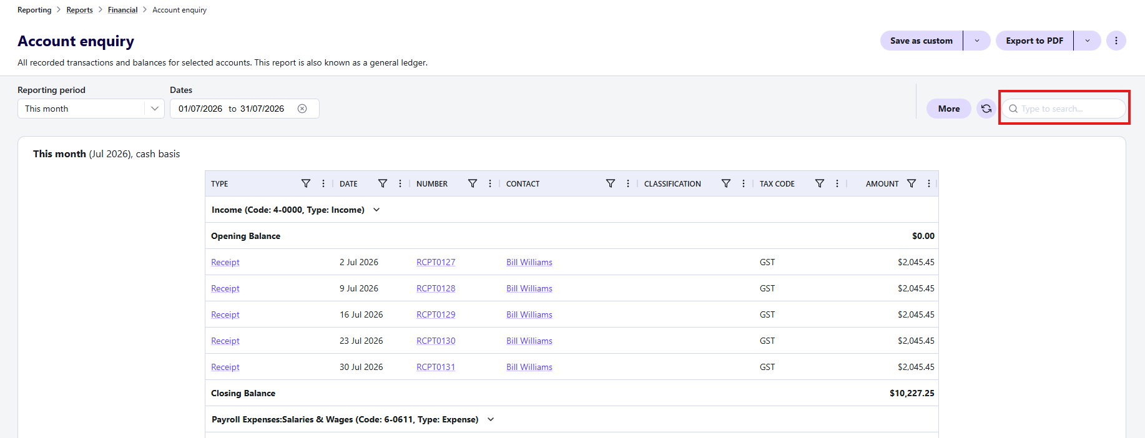Open TAX CODE column options menu
The height and width of the screenshot is (438, 1145).
(x=837, y=183)
